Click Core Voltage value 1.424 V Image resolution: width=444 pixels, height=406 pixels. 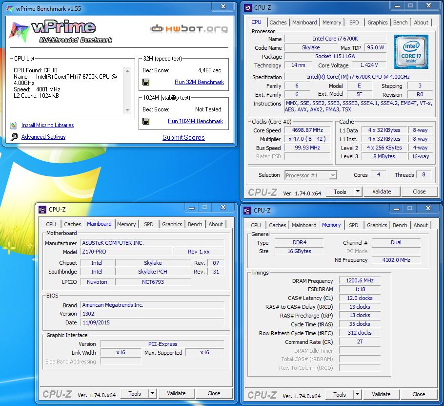[369, 65]
